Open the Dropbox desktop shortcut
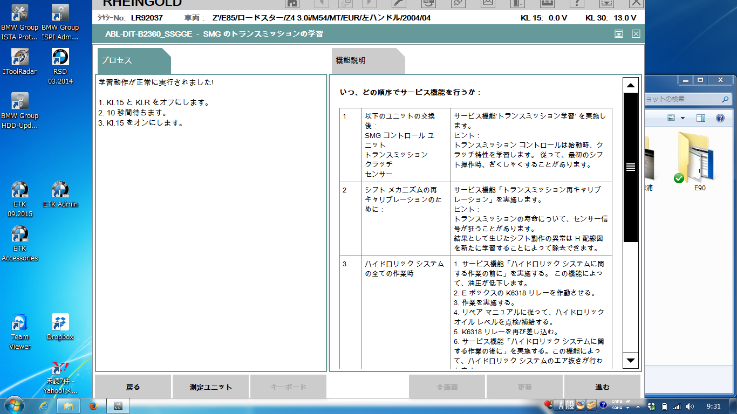The image size is (737, 414). pos(60,327)
